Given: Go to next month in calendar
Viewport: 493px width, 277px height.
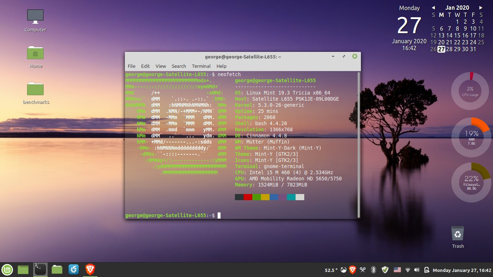Looking at the screenshot, I should tap(481, 8).
